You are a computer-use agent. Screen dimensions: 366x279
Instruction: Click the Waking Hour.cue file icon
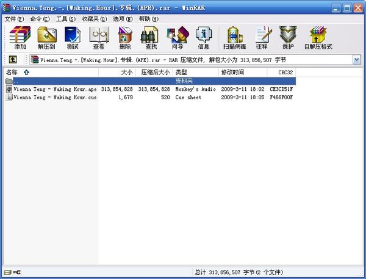click(9, 97)
